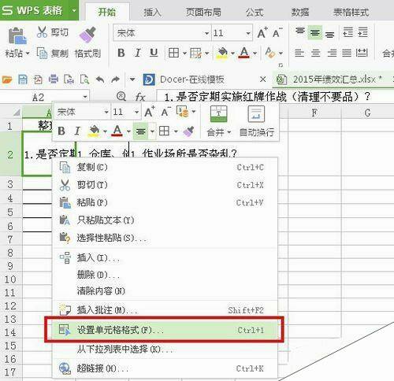Open the ribbon font size dropdown
Viewport: 394px width, 381px height.
248,33
